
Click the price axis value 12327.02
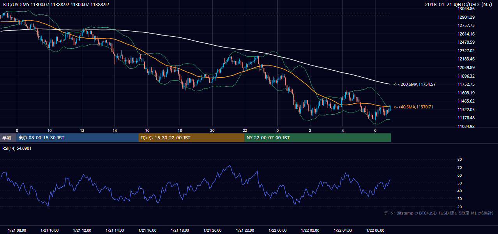[x=466, y=51]
